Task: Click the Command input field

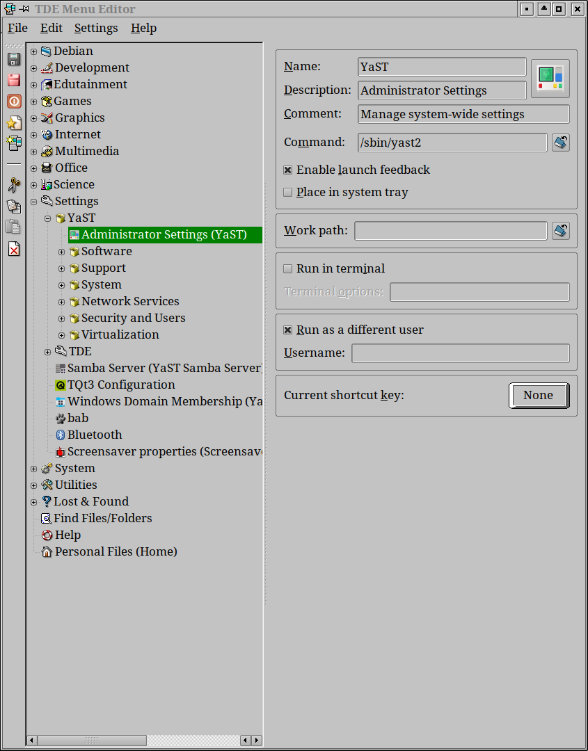Action: [452, 143]
